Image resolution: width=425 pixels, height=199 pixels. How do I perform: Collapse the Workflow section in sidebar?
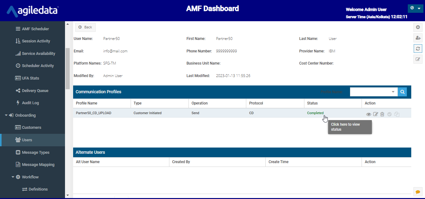[13, 177]
